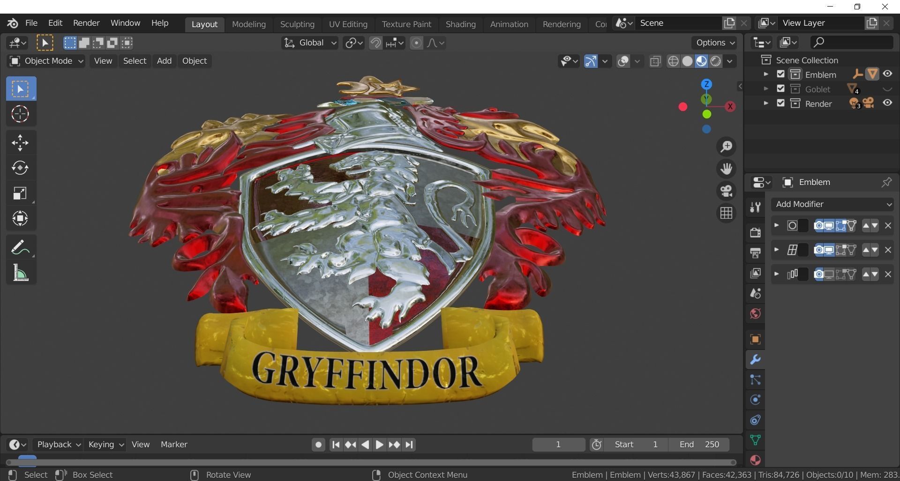The image size is (900, 481).
Task: Select the Rotate tool
Action: tap(21, 168)
